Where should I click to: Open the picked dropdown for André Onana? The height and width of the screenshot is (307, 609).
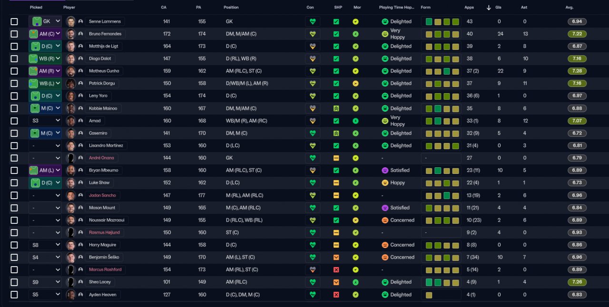tap(45, 158)
